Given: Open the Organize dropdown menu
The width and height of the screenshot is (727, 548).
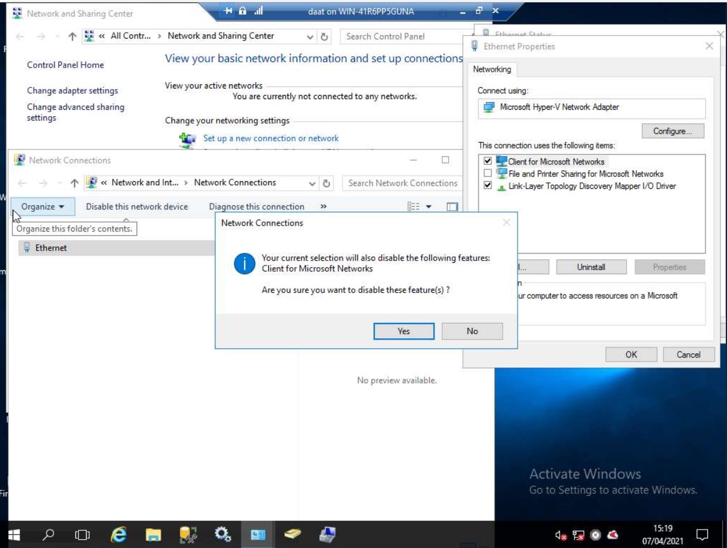Looking at the screenshot, I should coord(42,207).
